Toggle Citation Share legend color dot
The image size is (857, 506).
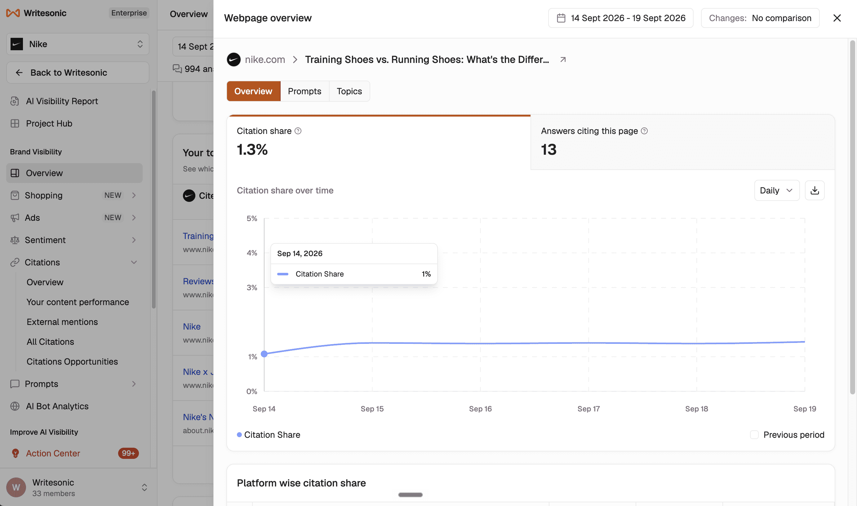tap(239, 435)
